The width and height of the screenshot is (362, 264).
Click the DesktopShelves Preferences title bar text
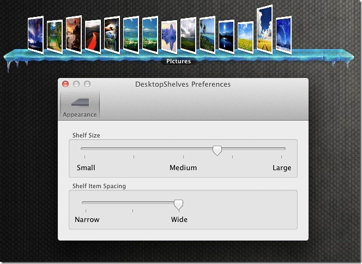[x=183, y=85]
